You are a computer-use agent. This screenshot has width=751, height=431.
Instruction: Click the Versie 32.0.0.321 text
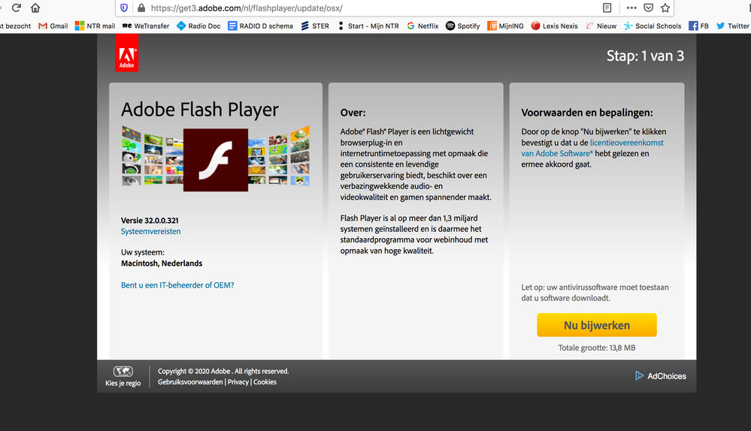(150, 221)
